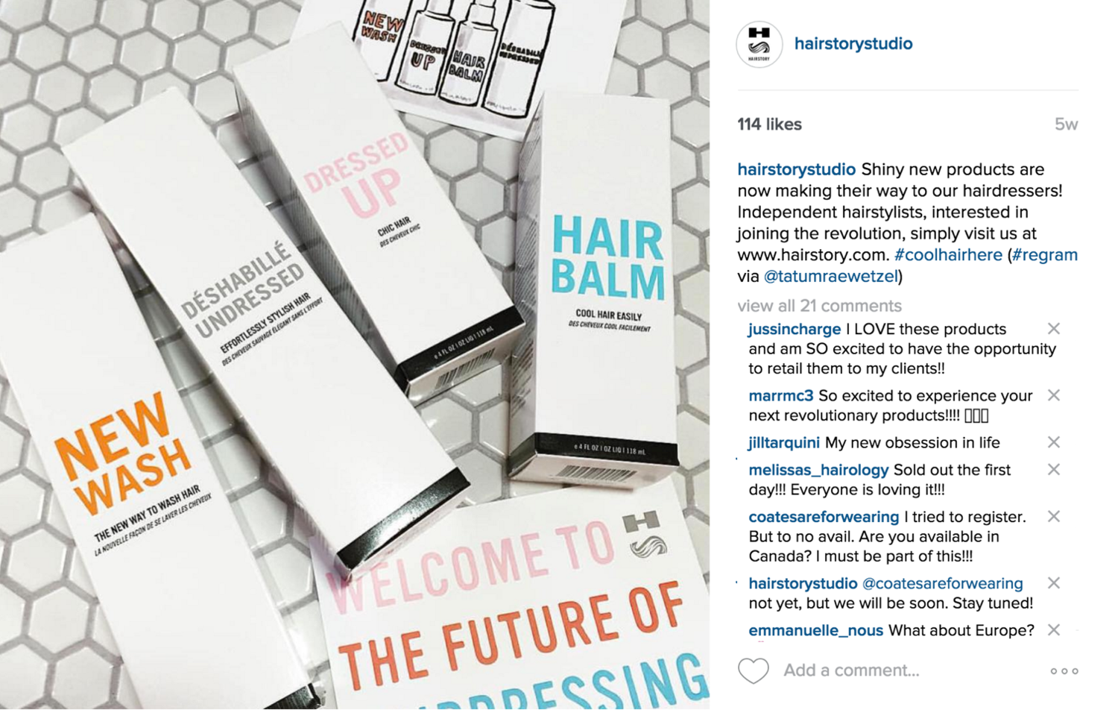
Task: Visit the @tatumraewetzel mention
Action: pyautogui.click(x=830, y=277)
